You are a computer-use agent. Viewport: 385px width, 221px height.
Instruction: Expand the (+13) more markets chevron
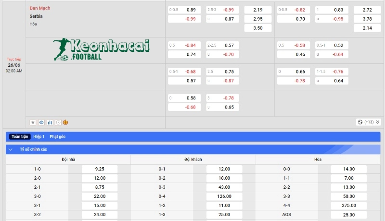tap(378, 122)
